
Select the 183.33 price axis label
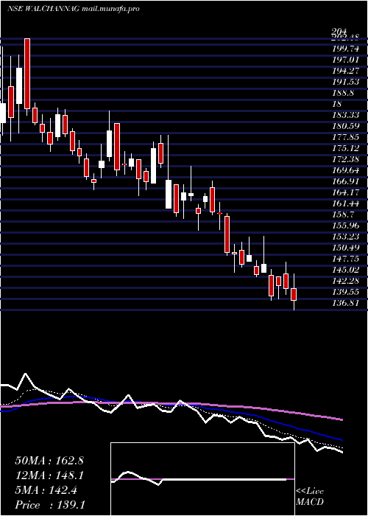point(345,115)
